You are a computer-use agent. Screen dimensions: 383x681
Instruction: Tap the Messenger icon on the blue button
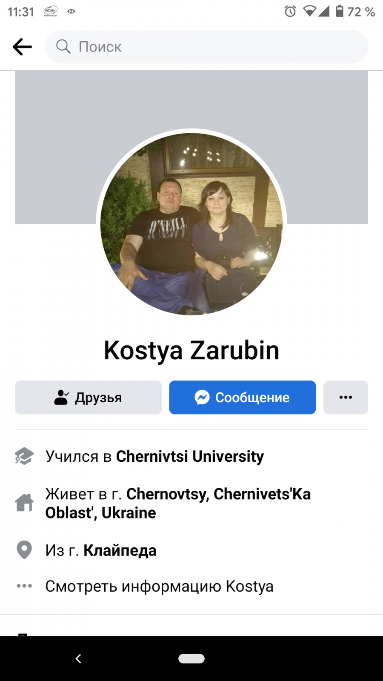202,397
